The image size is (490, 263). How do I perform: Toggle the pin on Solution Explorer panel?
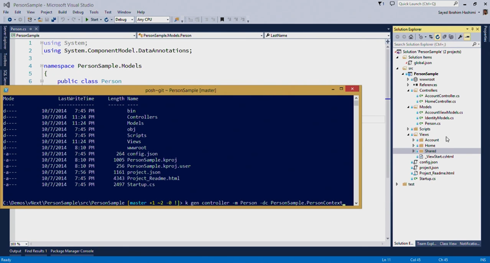[472, 29]
